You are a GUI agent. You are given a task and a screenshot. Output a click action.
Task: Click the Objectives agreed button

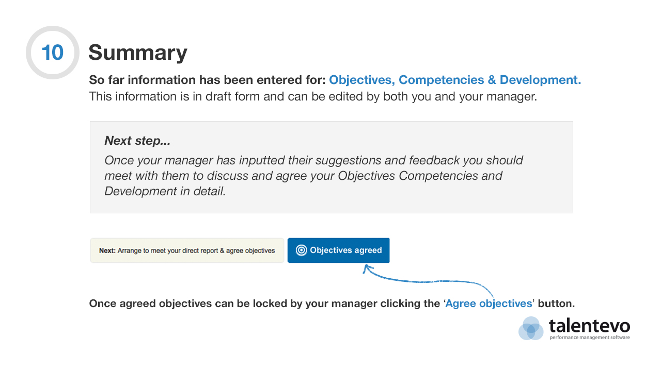pyautogui.click(x=338, y=250)
